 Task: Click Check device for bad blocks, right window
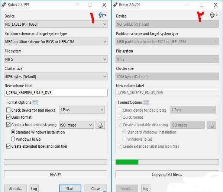120,110
